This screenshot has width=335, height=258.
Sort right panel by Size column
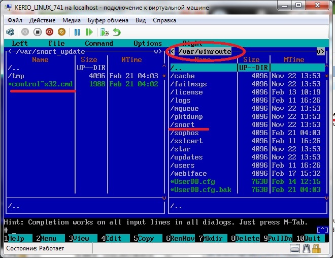(x=251, y=60)
